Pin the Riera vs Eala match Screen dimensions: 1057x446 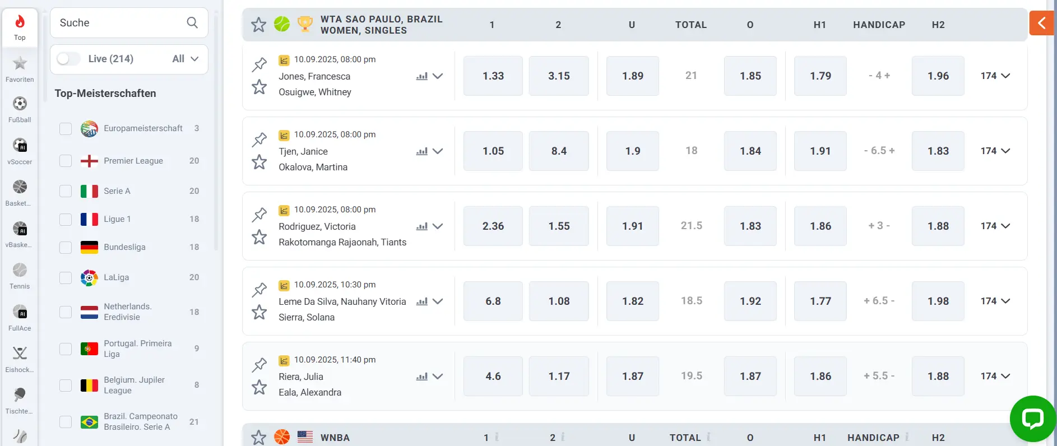click(x=259, y=365)
